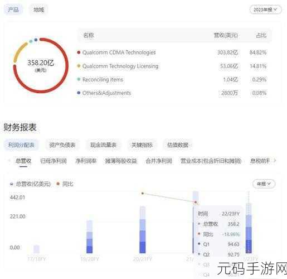
Task: Click the 84.82% share value
Action: point(258,52)
